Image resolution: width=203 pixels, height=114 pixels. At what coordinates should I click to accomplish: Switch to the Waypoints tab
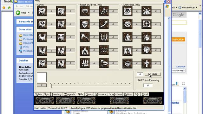click(70, 94)
